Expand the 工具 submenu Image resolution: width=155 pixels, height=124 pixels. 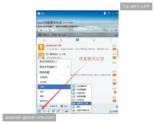pyautogui.click(x=54, y=87)
